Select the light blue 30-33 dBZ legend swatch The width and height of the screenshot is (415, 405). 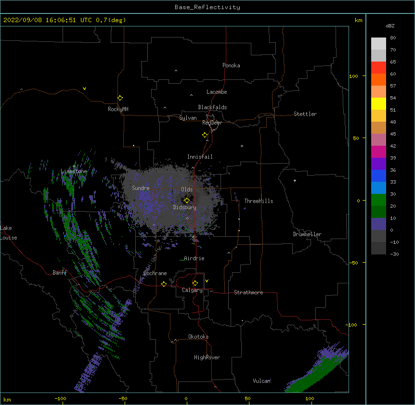pyautogui.click(x=378, y=188)
